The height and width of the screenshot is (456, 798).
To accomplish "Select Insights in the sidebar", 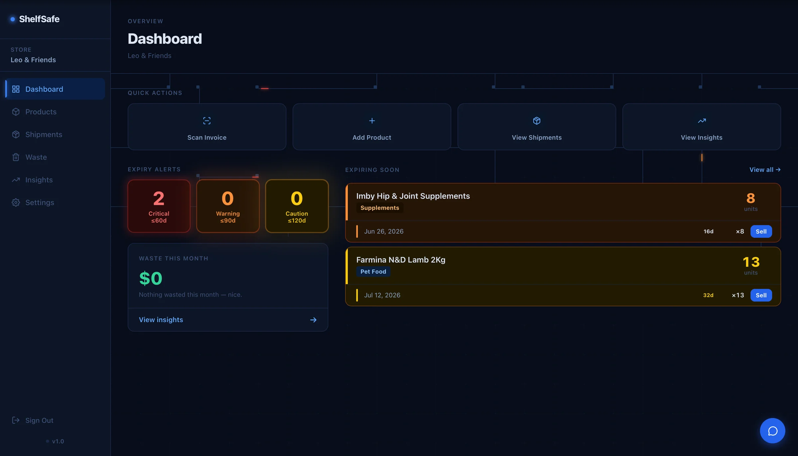I will coord(55,180).
